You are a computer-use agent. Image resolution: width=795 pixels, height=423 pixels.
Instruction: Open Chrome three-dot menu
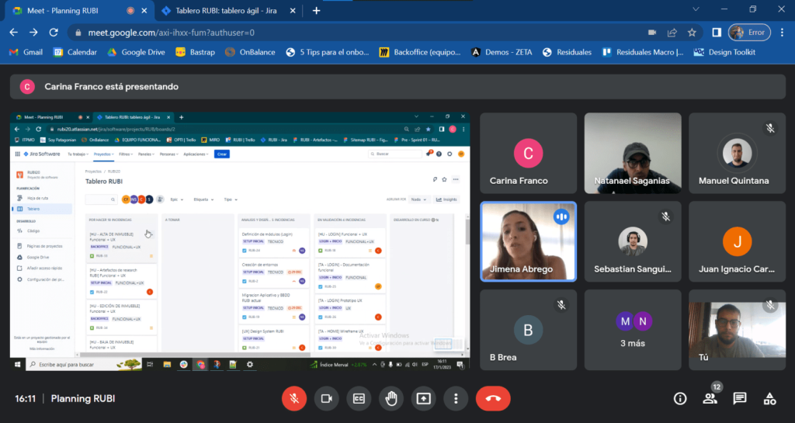[x=783, y=33]
